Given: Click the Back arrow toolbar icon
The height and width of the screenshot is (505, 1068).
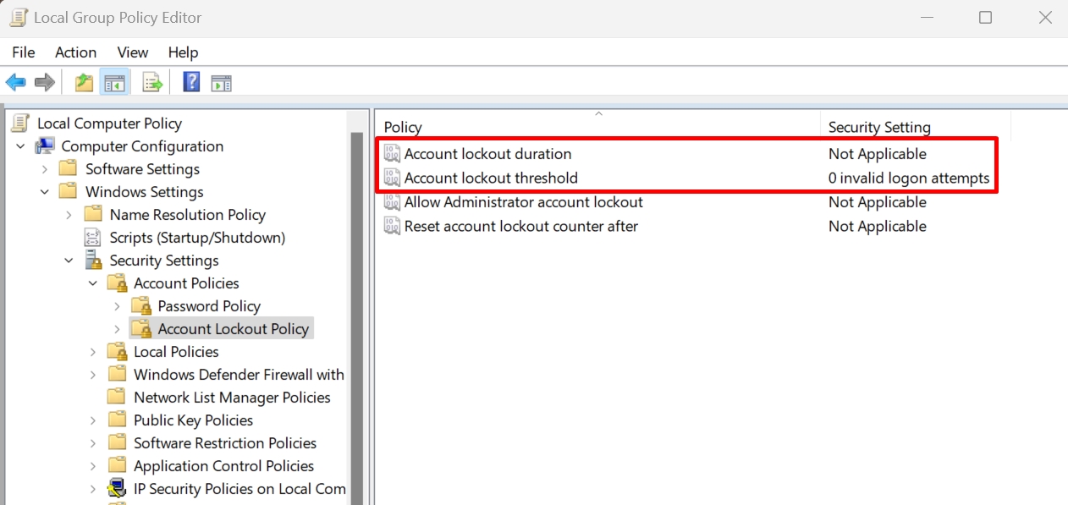Looking at the screenshot, I should (16, 82).
